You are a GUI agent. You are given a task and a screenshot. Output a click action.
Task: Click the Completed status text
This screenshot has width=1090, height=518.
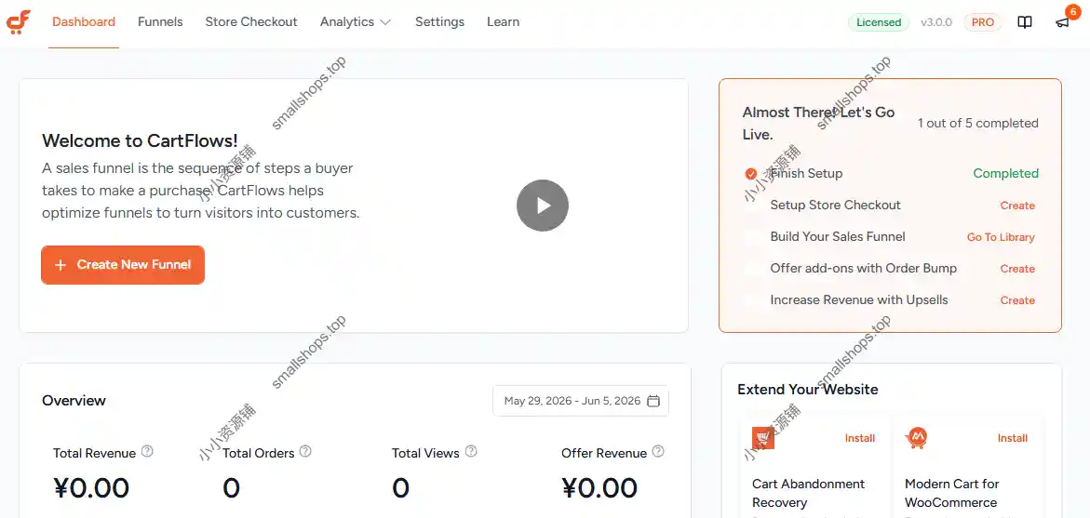(x=1005, y=174)
